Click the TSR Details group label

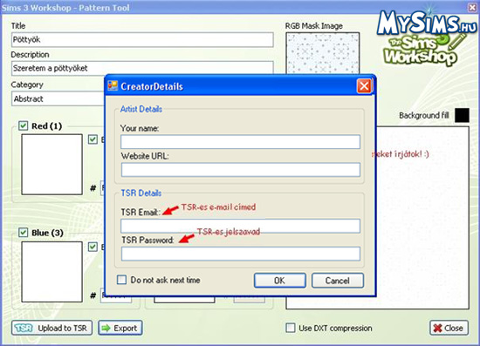141,193
